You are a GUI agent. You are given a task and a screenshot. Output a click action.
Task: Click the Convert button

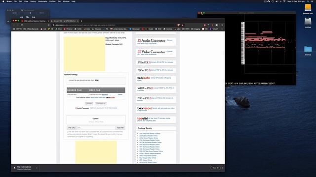pos(89,104)
